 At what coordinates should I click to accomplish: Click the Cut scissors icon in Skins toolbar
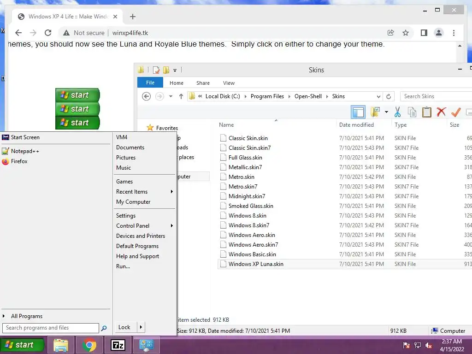[x=397, y=112]
